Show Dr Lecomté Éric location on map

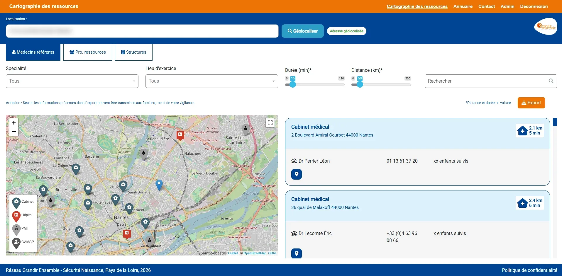pos(297,253)
